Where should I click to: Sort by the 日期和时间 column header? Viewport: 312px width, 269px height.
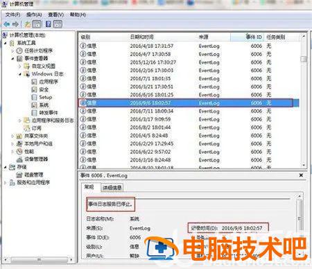pos(141,37)
